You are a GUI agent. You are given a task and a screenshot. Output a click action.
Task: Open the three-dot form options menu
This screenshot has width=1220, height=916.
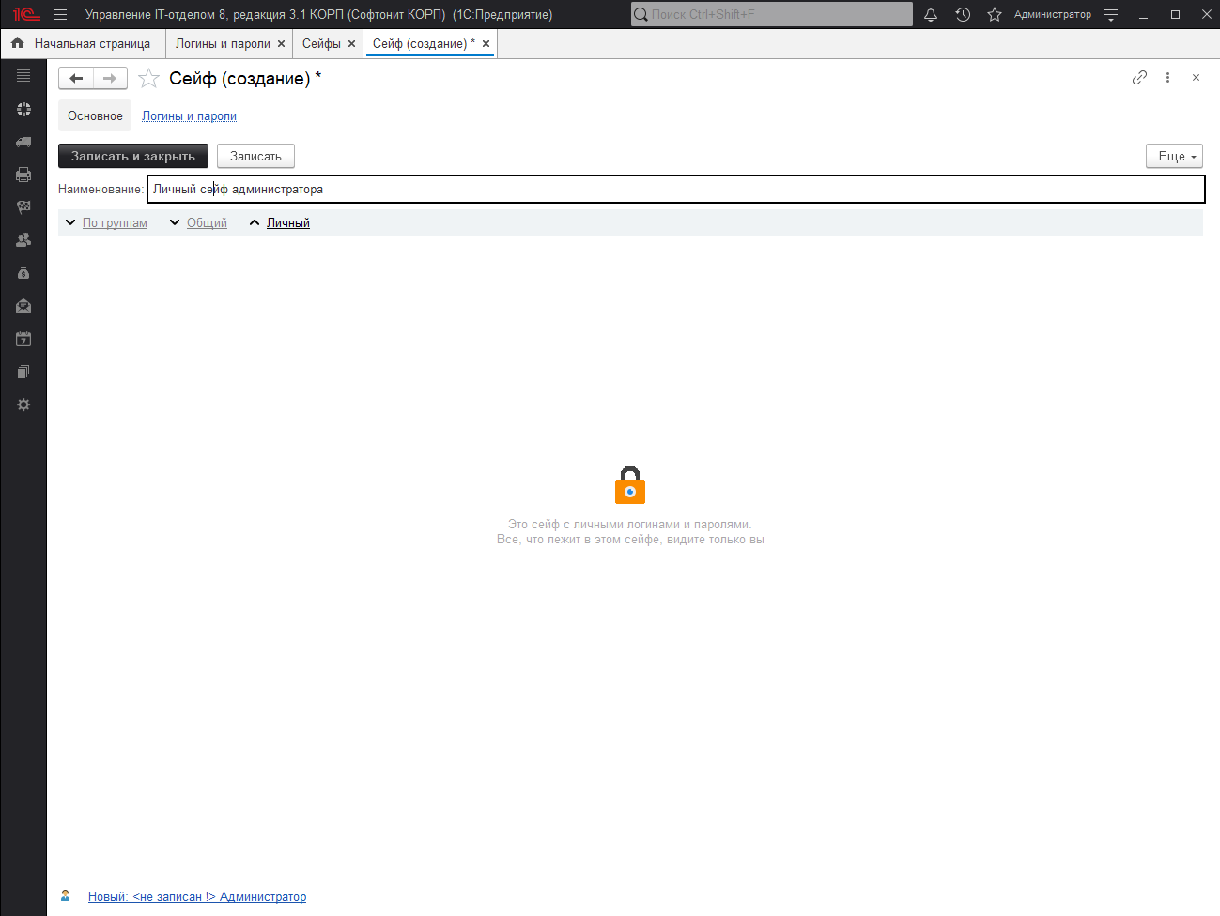[x=1167, y=78]
